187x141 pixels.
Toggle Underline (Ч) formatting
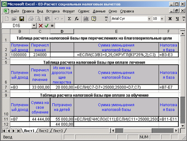(177, 19)
